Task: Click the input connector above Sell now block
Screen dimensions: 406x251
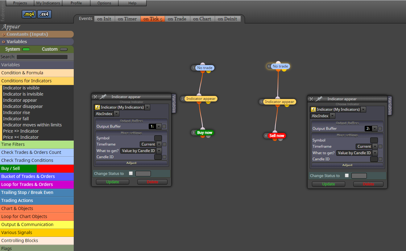Action: coord(274,132)
